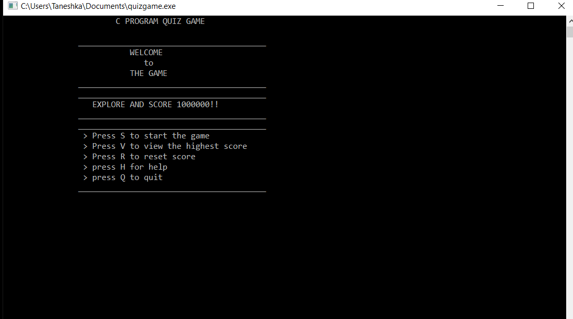Click the 'EXPLORE AND SCORE 1000000!!' message
Screen dimensions: 573x319
155,104
